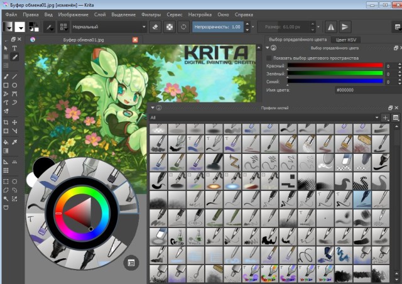Image resolution: width=402 pixels, height=284 pixels.
Task: Click the horizontal mirror tool icon
Action: [x=331, y=28]
